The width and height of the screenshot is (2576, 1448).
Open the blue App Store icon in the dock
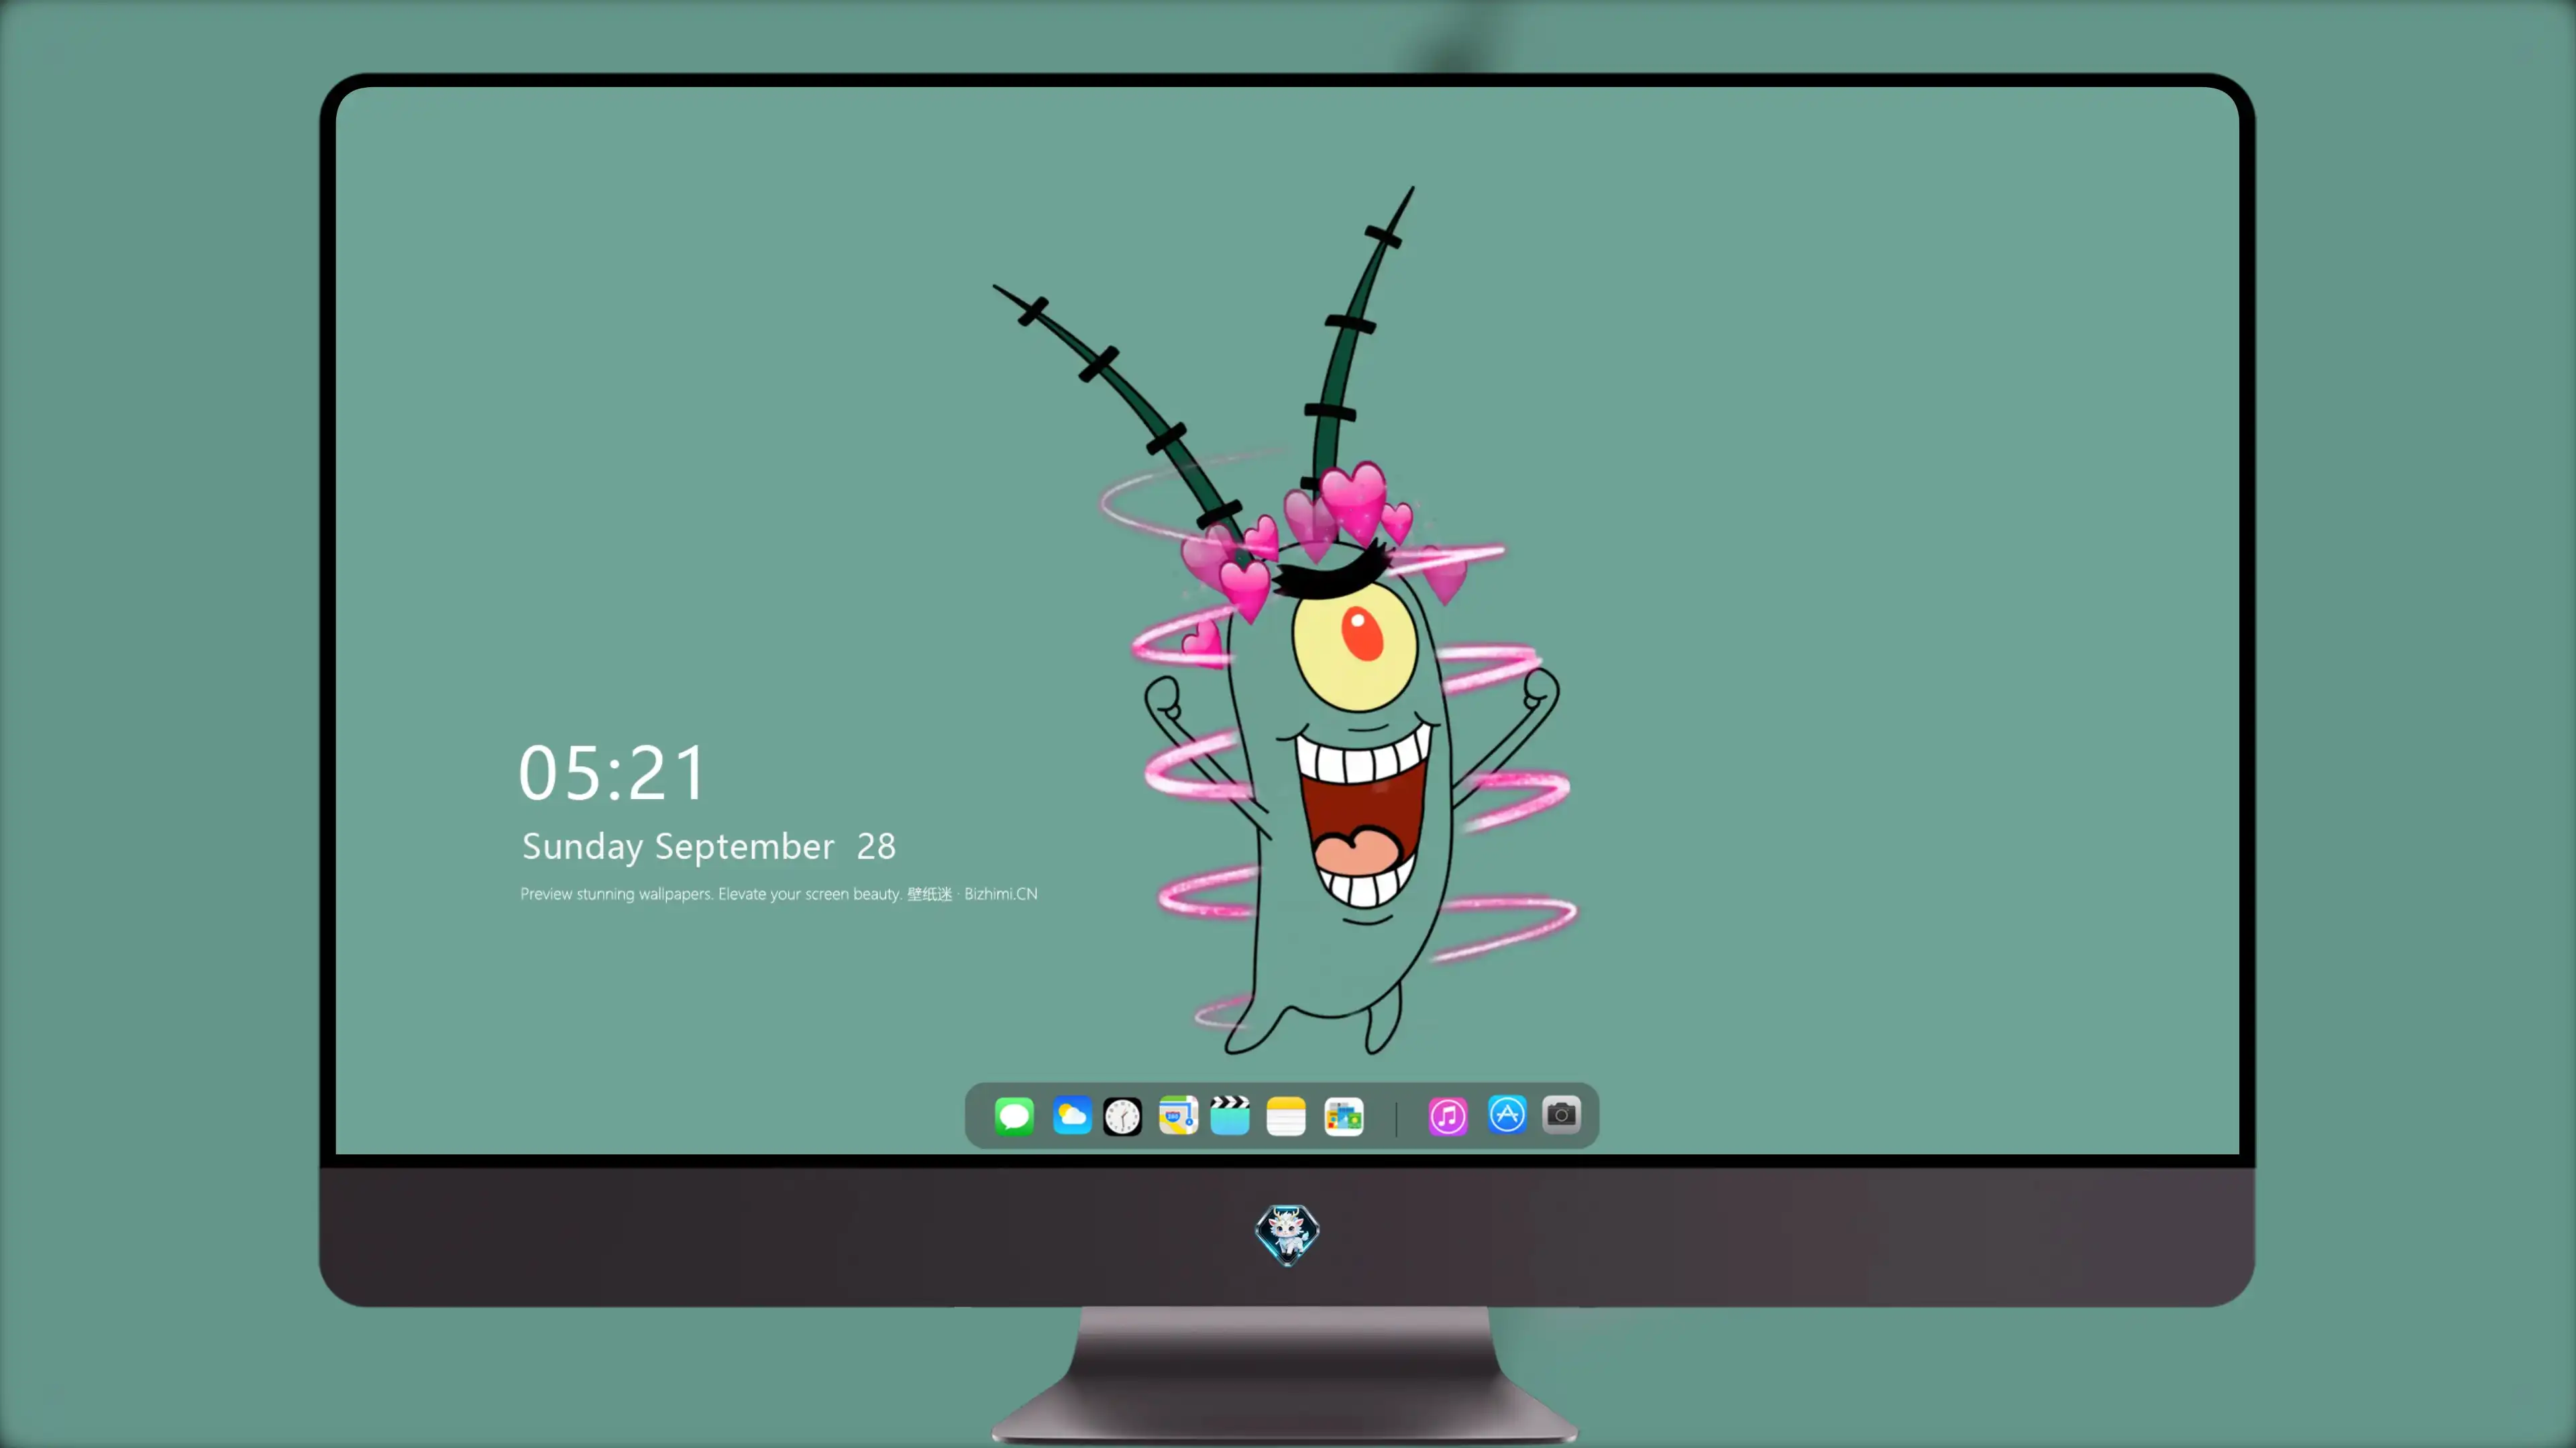(x=1507, y=1114)
